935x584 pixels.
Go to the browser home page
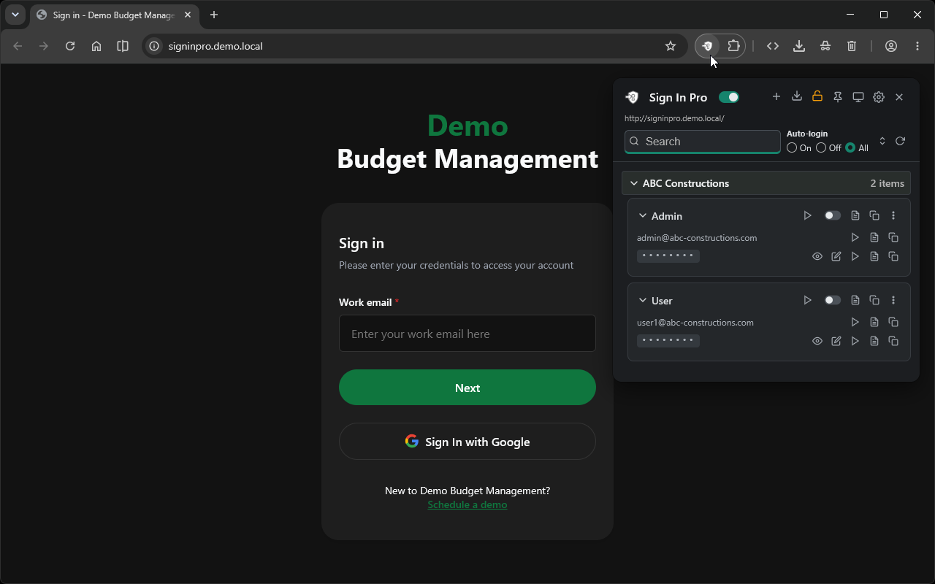[x=96, y=46]
